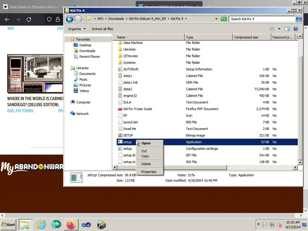The width and height of the screenshot is (308, 231).
Task: Select Downloads in the navigation pane
Action: 87,51
